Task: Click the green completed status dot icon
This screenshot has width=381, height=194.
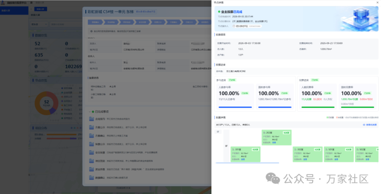Action: click(219, 12)
